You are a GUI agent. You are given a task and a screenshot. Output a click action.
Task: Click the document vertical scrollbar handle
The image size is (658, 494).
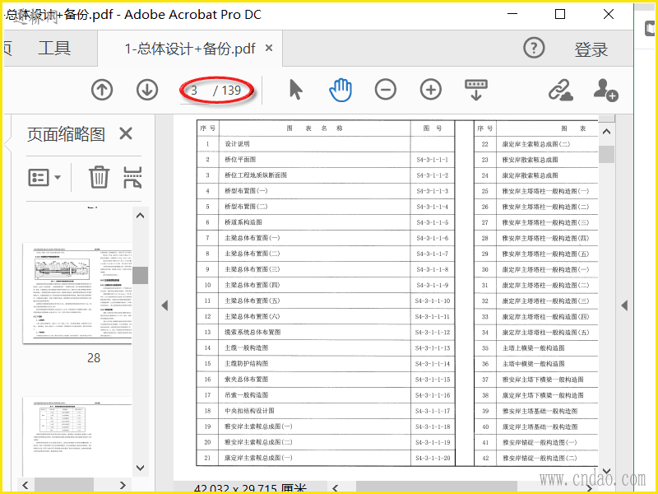[606, 154]
